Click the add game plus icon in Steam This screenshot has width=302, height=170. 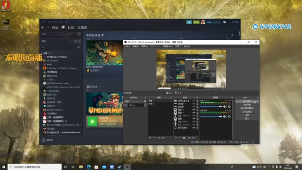point(43,140)
